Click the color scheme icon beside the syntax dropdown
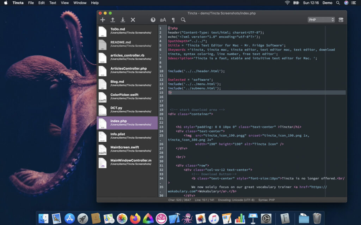The height and width of the screenshot is (225, 361). pyautogui.click(x=341, y=20)
